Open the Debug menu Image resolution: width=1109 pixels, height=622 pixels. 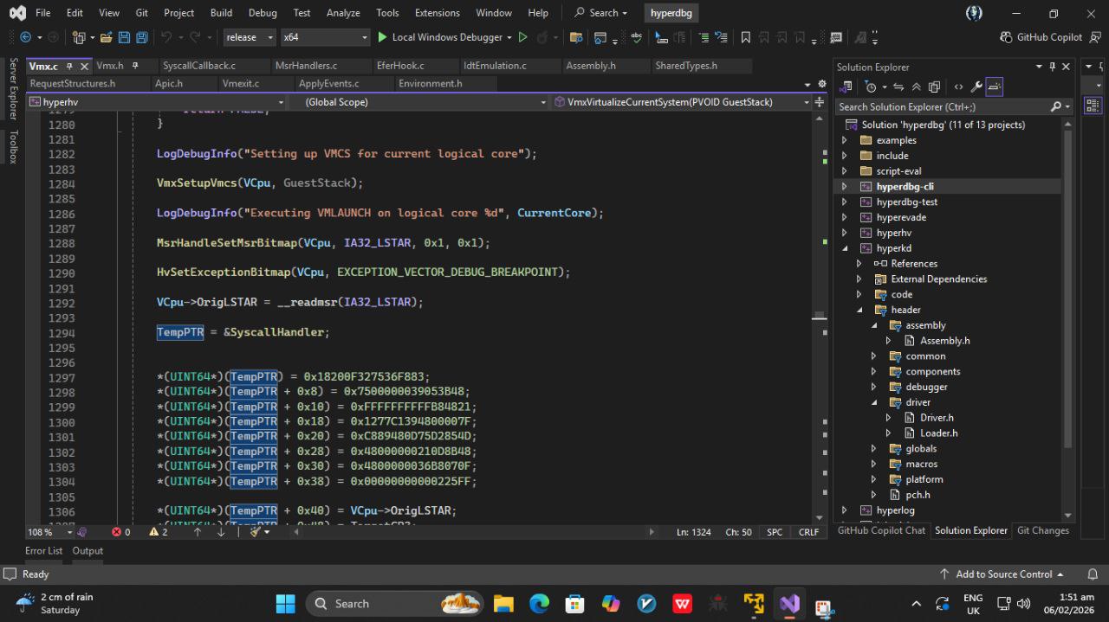(263, 13)
